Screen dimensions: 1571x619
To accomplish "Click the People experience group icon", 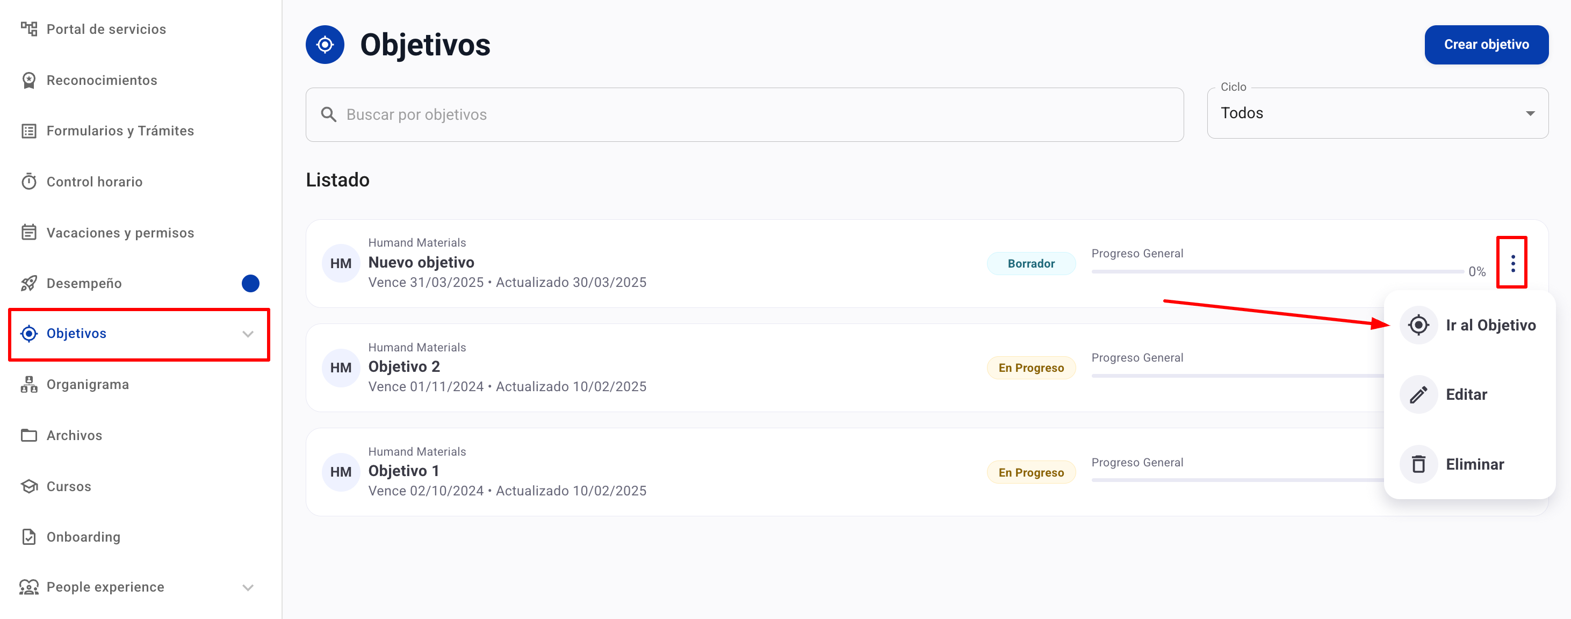I will click(x=28, y=587).
